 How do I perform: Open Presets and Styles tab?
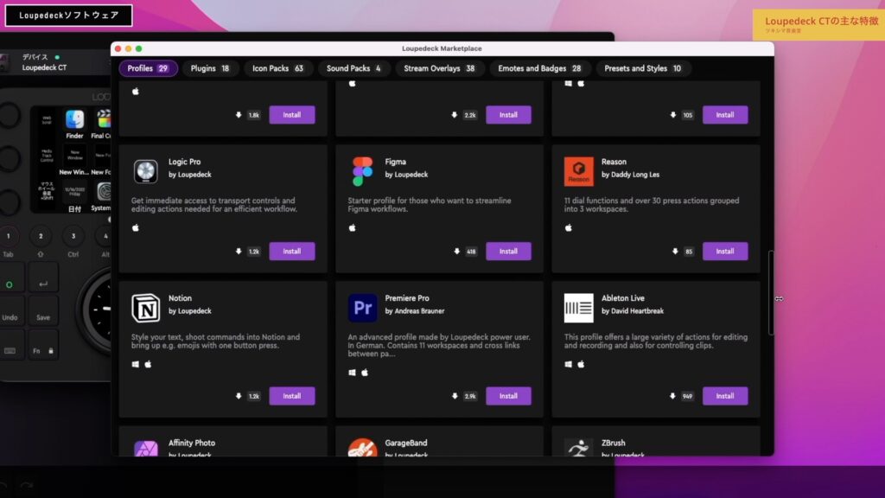[643, 68]
